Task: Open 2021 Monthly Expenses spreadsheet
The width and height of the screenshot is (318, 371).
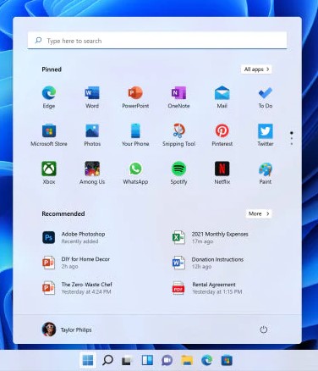Action: pyautogui.click(x=211, y=237)
